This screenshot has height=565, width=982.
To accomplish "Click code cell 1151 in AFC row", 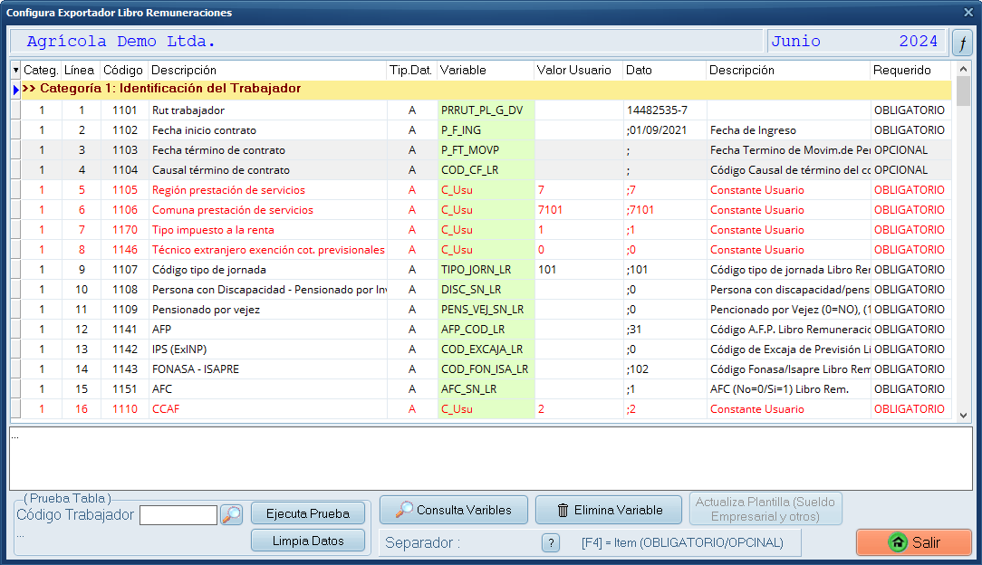I will click(125, 389).
